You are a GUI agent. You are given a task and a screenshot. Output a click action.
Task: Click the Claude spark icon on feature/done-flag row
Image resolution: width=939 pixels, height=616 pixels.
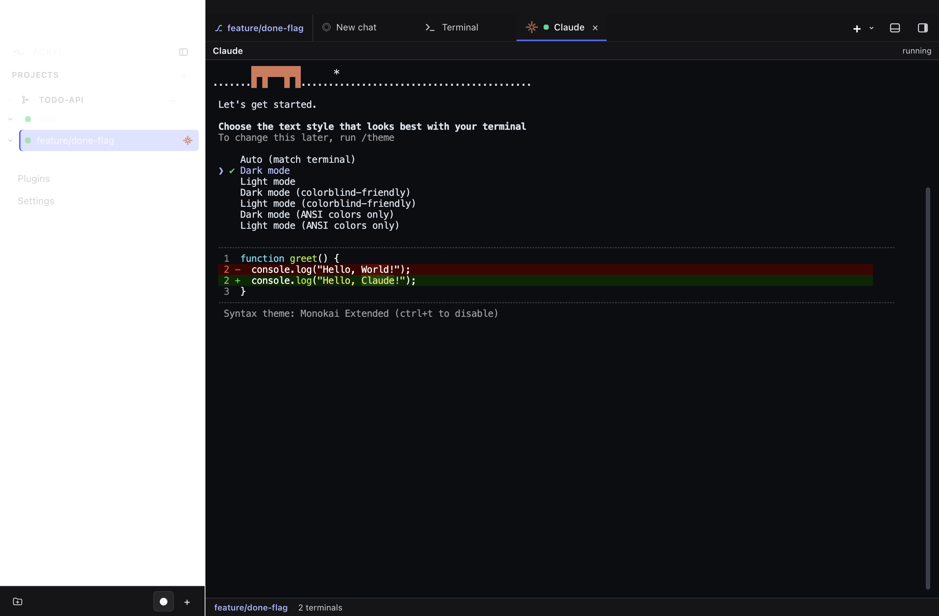click(x=188, y=140)
